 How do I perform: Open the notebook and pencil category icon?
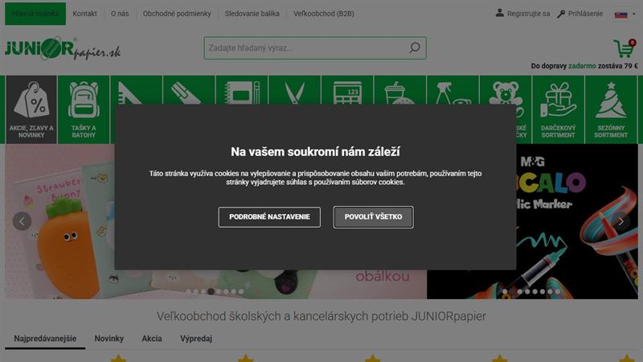coord(242,90)
